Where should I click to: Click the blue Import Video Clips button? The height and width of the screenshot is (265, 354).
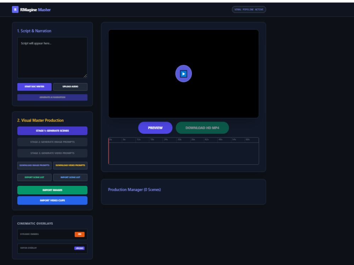52,200
